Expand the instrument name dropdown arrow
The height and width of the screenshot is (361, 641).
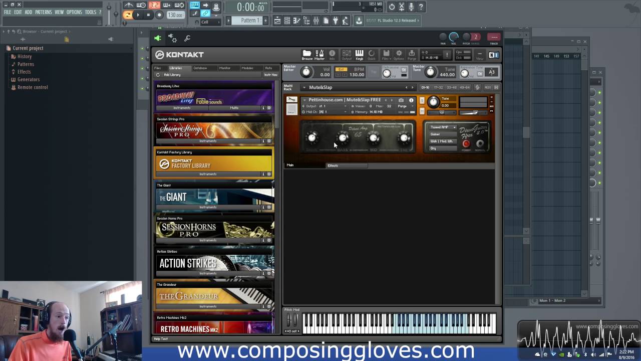pos(304,100)
